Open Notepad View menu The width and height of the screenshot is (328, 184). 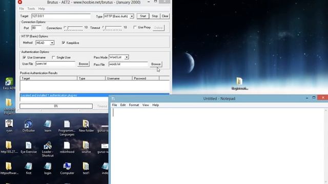146,105
